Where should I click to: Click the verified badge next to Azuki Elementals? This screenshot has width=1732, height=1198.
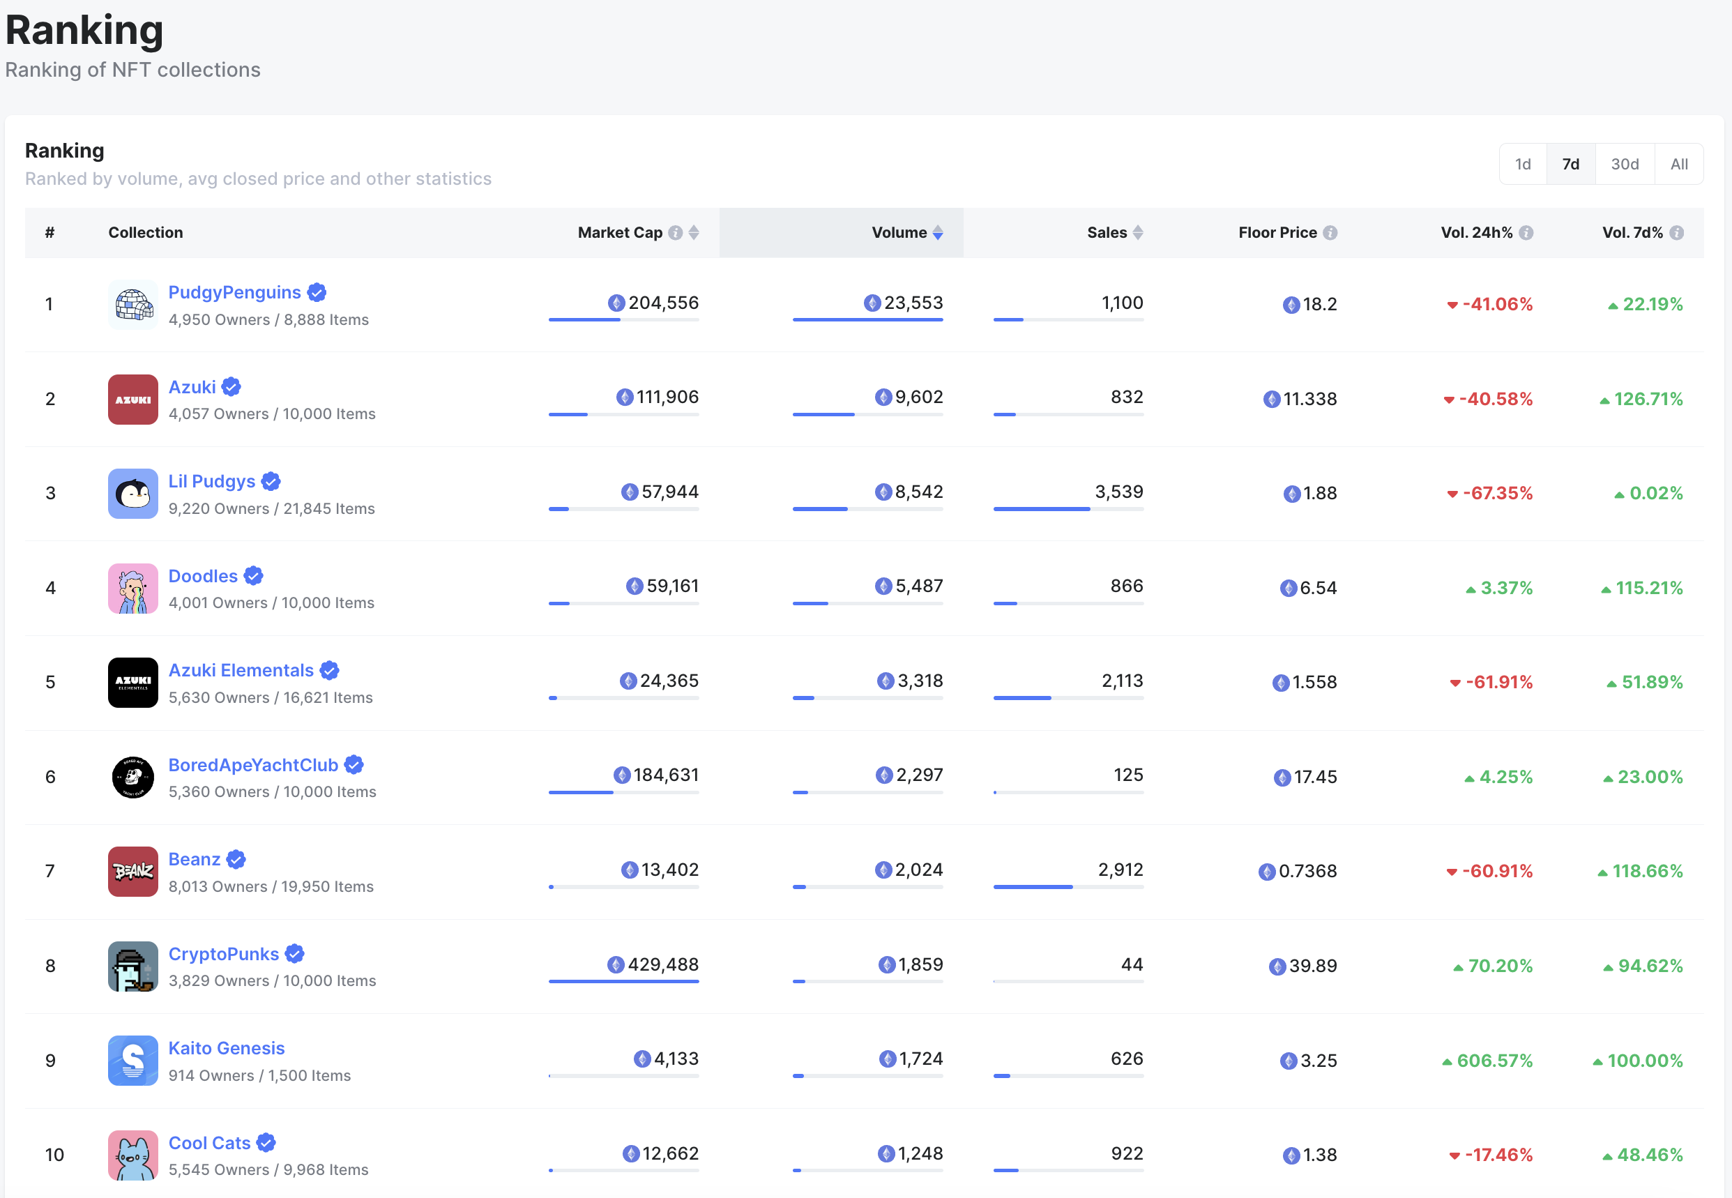tap(329, 670)
